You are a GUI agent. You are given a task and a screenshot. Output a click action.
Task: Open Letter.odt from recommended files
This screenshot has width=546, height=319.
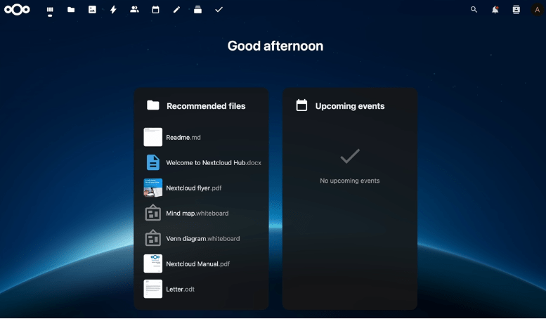point(180,289)
